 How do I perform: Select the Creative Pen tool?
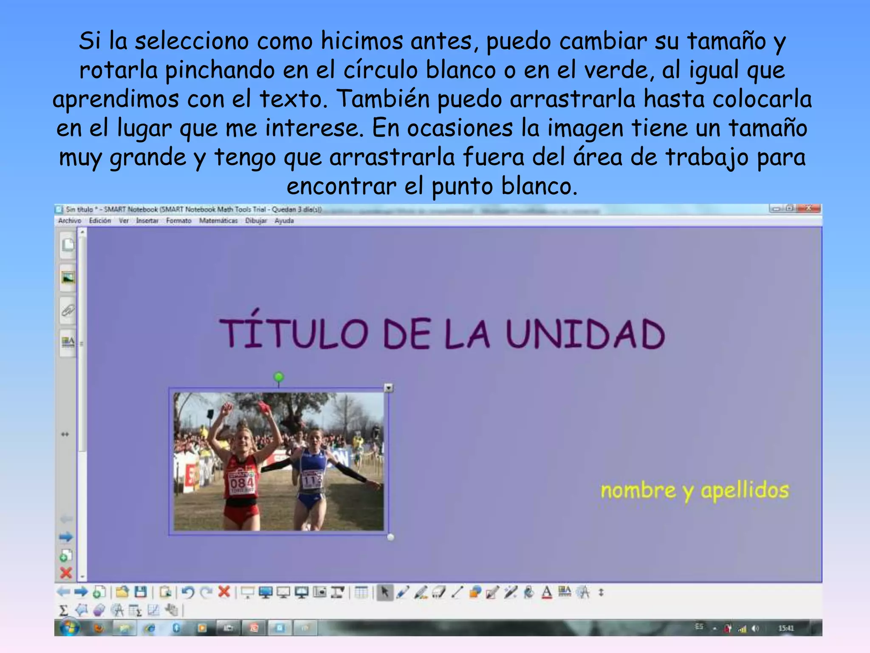coord(421,592)
